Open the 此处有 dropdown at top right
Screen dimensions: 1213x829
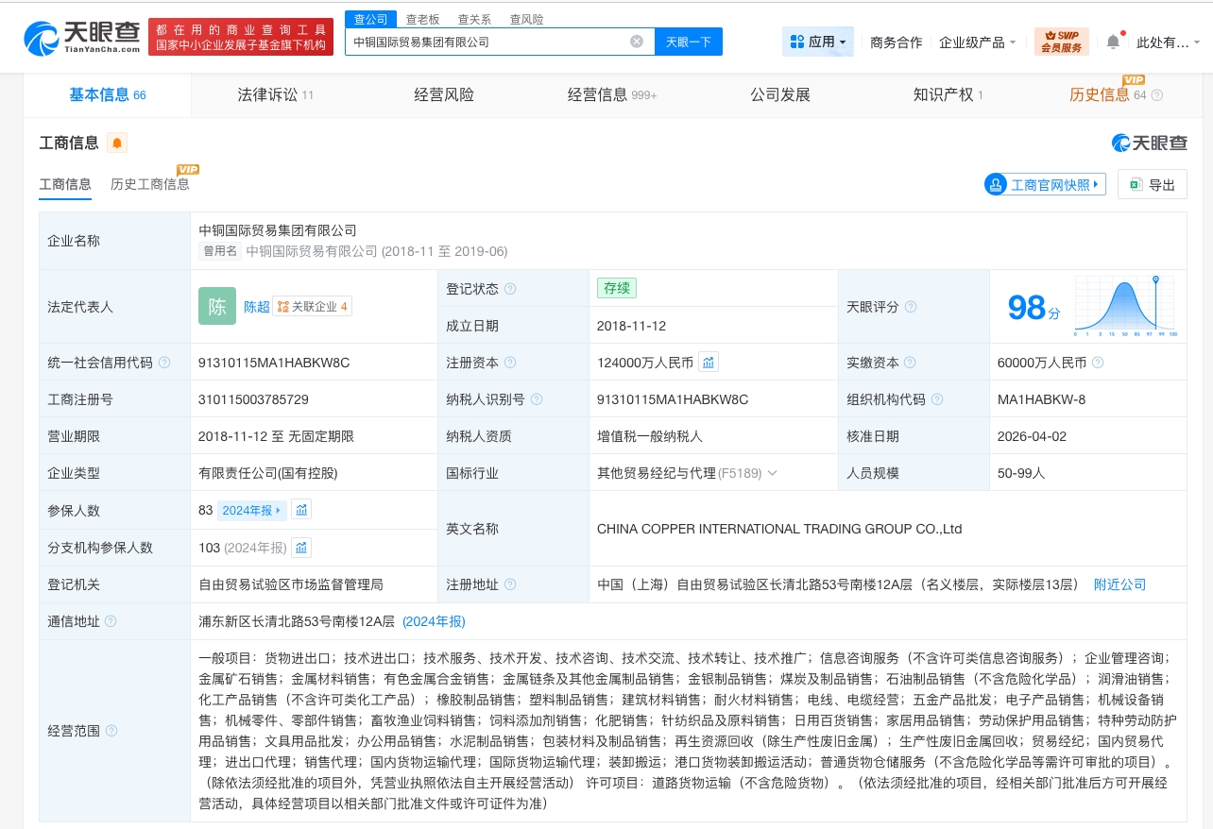(1166, 42)
